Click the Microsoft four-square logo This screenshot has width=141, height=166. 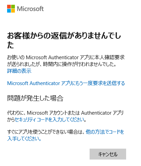[11, 9]
